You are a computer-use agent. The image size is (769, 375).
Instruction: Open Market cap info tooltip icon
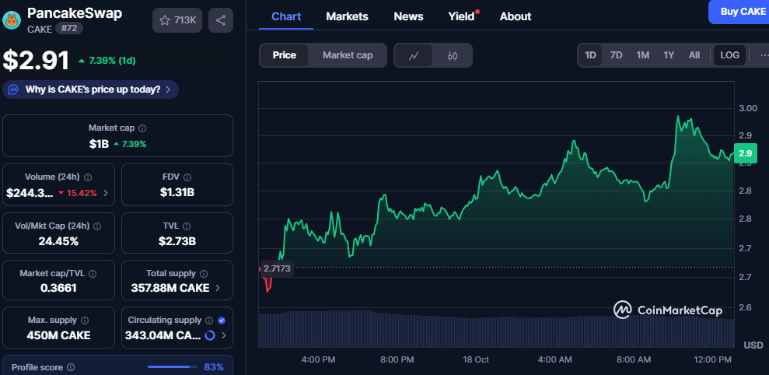[142, 128]
